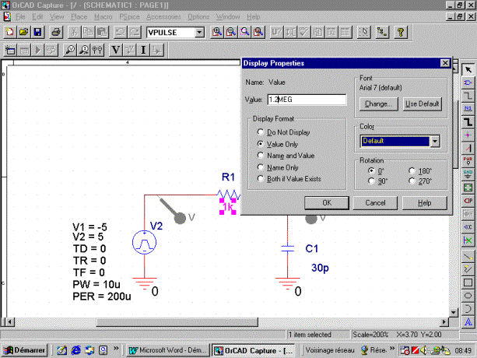
Task: Open a file using the folder icon
Action: point(23,32)
